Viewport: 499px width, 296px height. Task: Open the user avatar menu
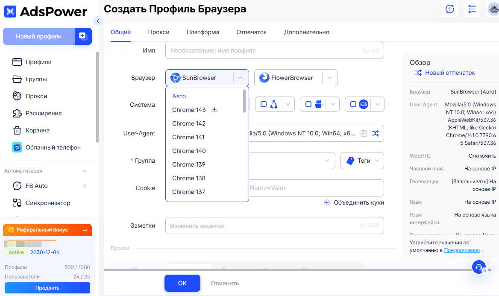pos(493,9)
